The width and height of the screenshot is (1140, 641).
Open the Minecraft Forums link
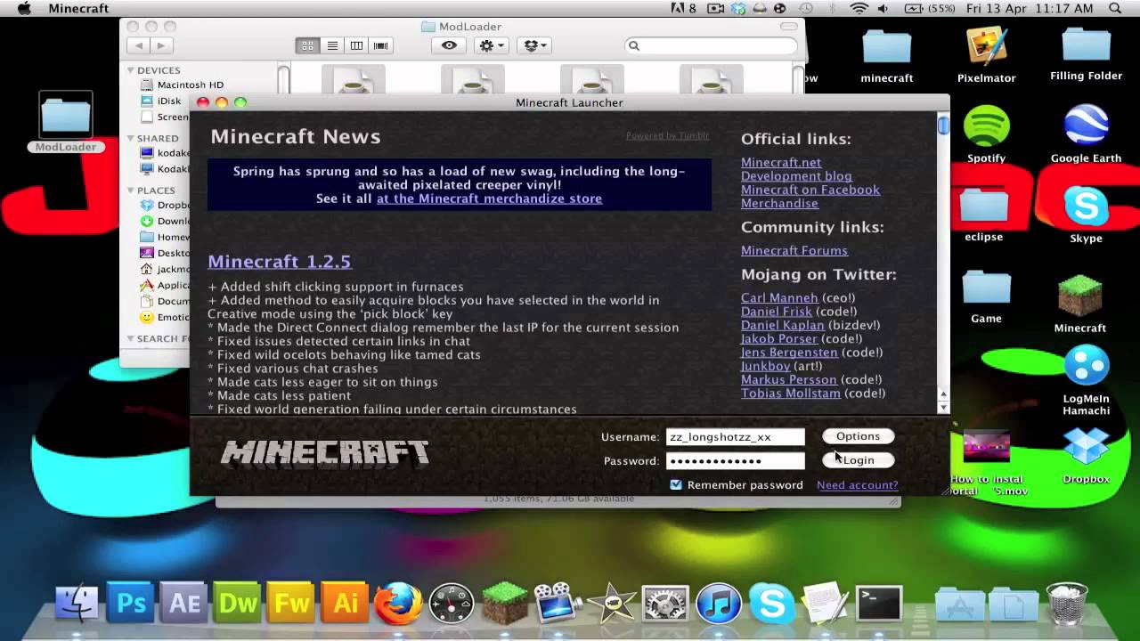click(x=794, y=250)
